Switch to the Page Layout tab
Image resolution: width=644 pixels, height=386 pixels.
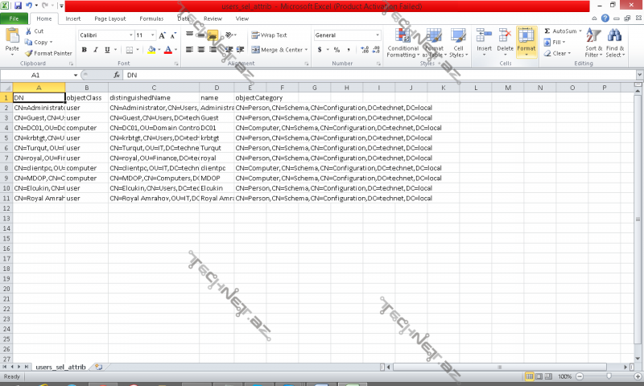109,18
